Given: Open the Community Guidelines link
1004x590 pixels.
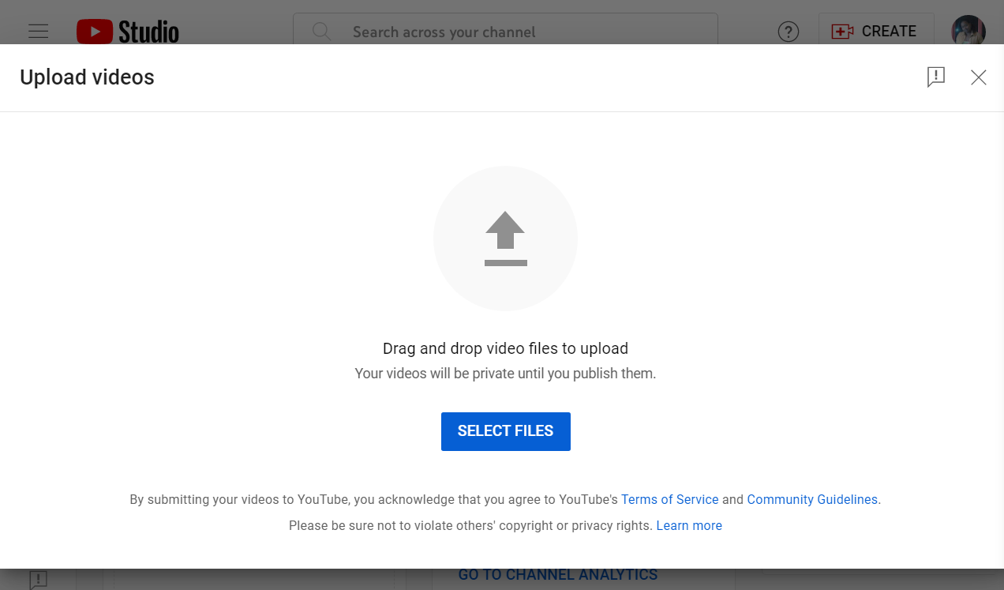Looking at the screenshot, I should point(811,499).
